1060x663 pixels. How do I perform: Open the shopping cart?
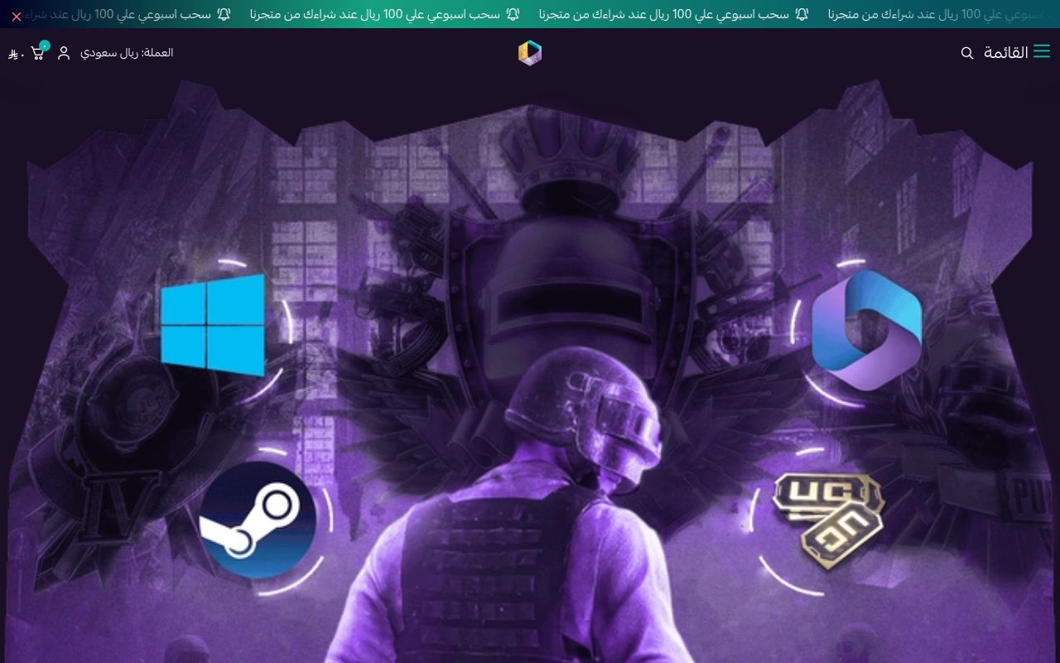pyautogui.click(x=38, y=52)
